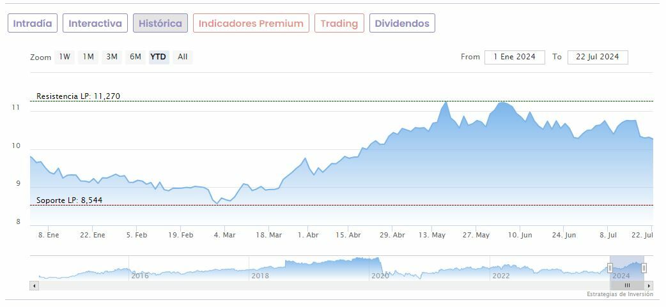
Task: Open the Estrategias de Inversión credit link
Action: pyautogui.click(x=620, y=294)
